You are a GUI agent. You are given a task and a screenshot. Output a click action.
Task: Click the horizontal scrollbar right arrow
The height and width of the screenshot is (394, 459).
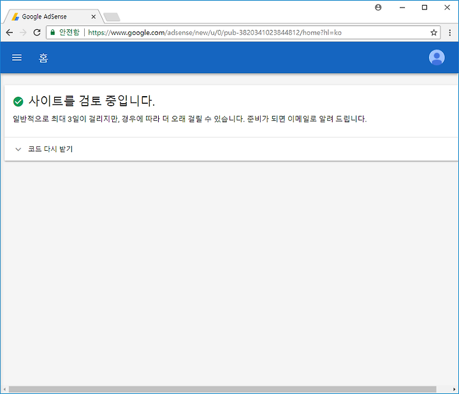tap(455, 390)
